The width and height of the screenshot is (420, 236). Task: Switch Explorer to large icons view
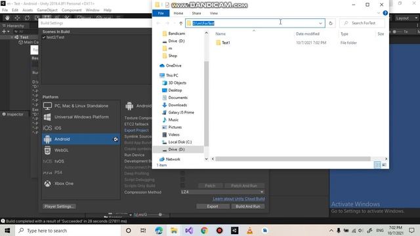(x=384, y=165)
